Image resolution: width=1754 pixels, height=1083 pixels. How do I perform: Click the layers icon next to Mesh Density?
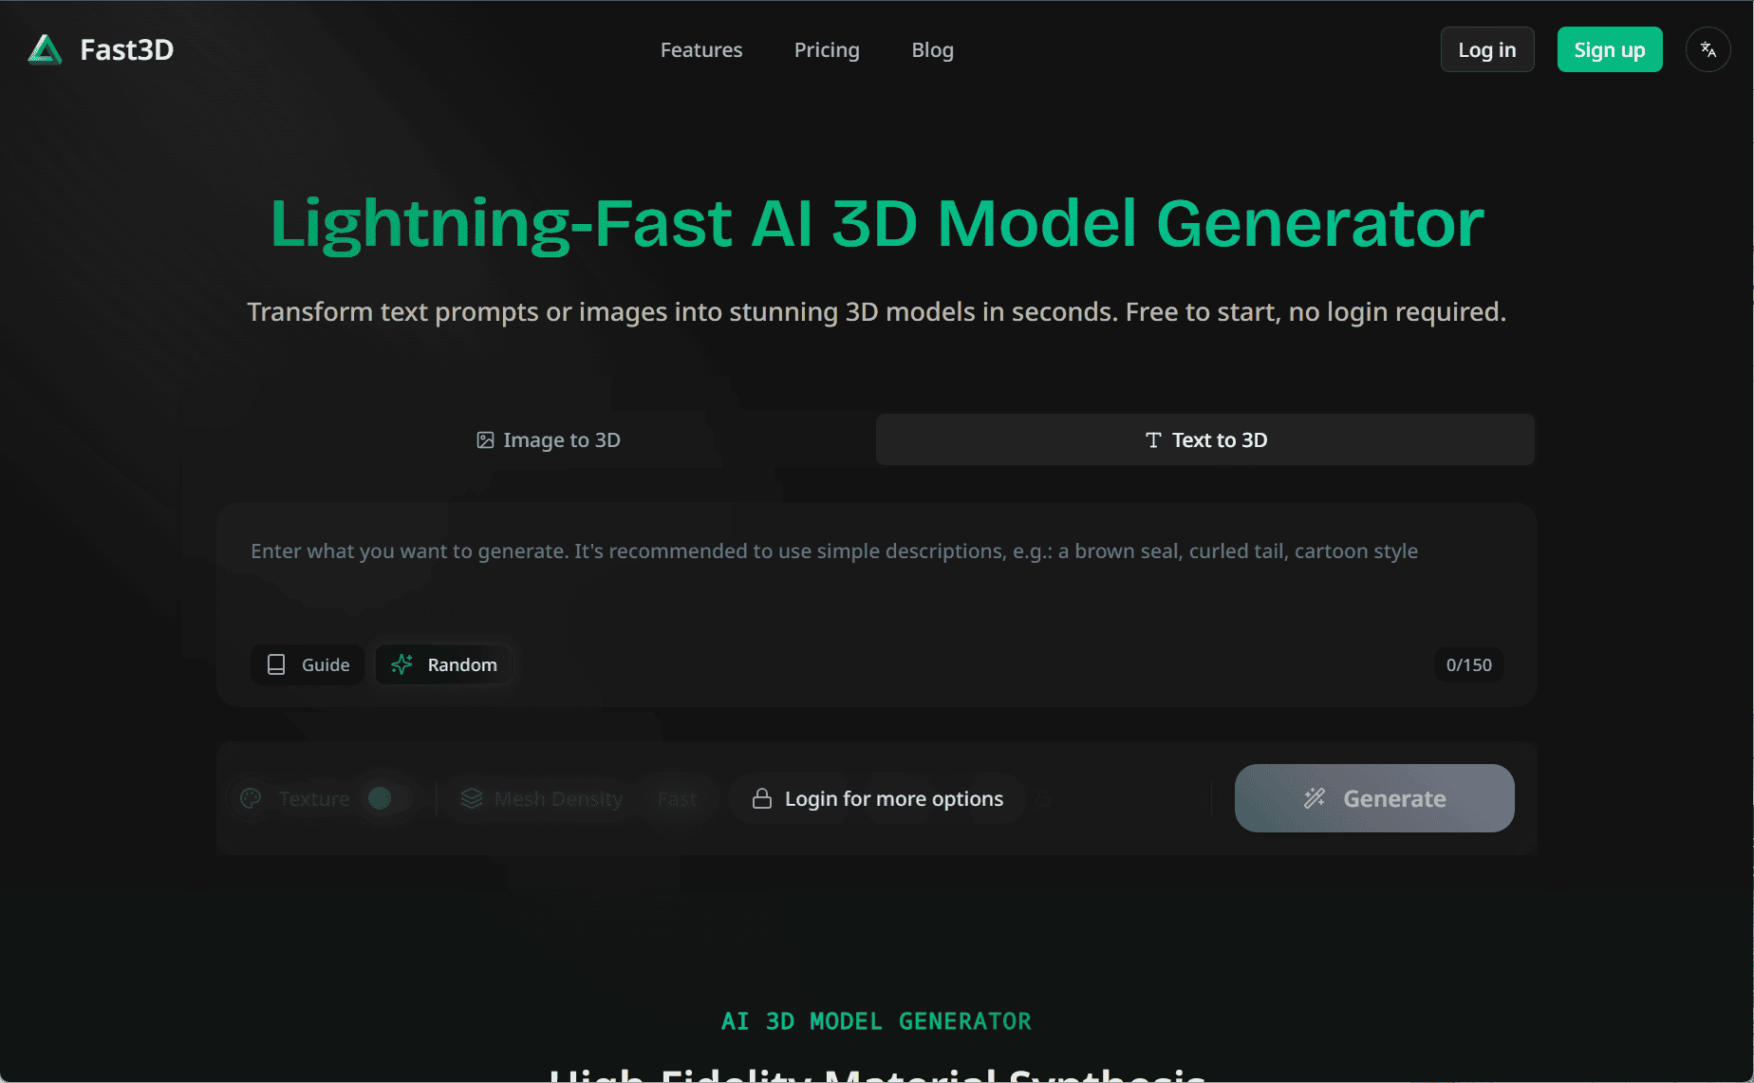tap(472, 798)
